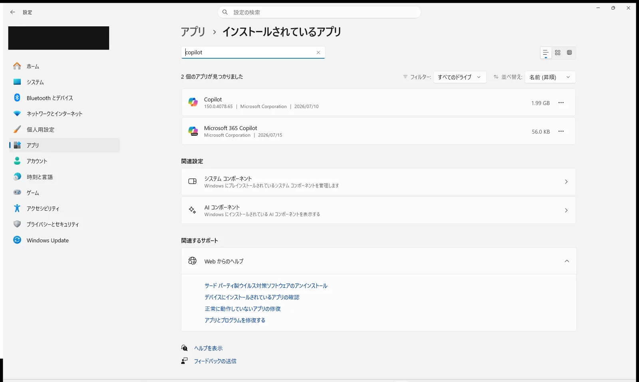Open 正常に動作していないアプリの修復 link
The width and height of the screenshot is (639, 382).
point(243,309)
